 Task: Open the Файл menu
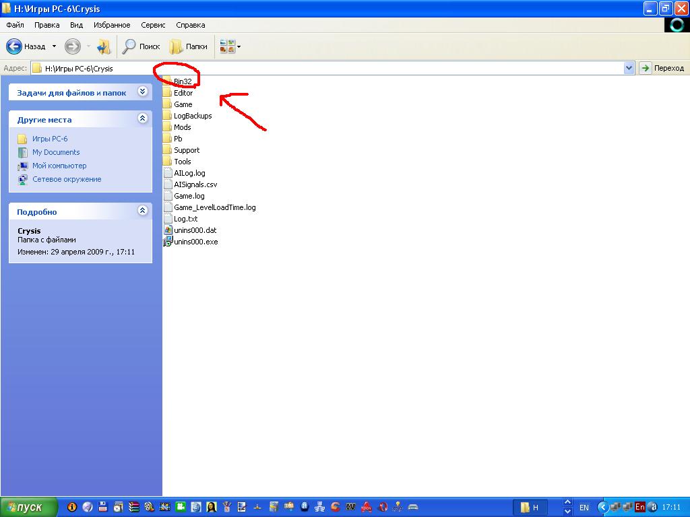15,25
